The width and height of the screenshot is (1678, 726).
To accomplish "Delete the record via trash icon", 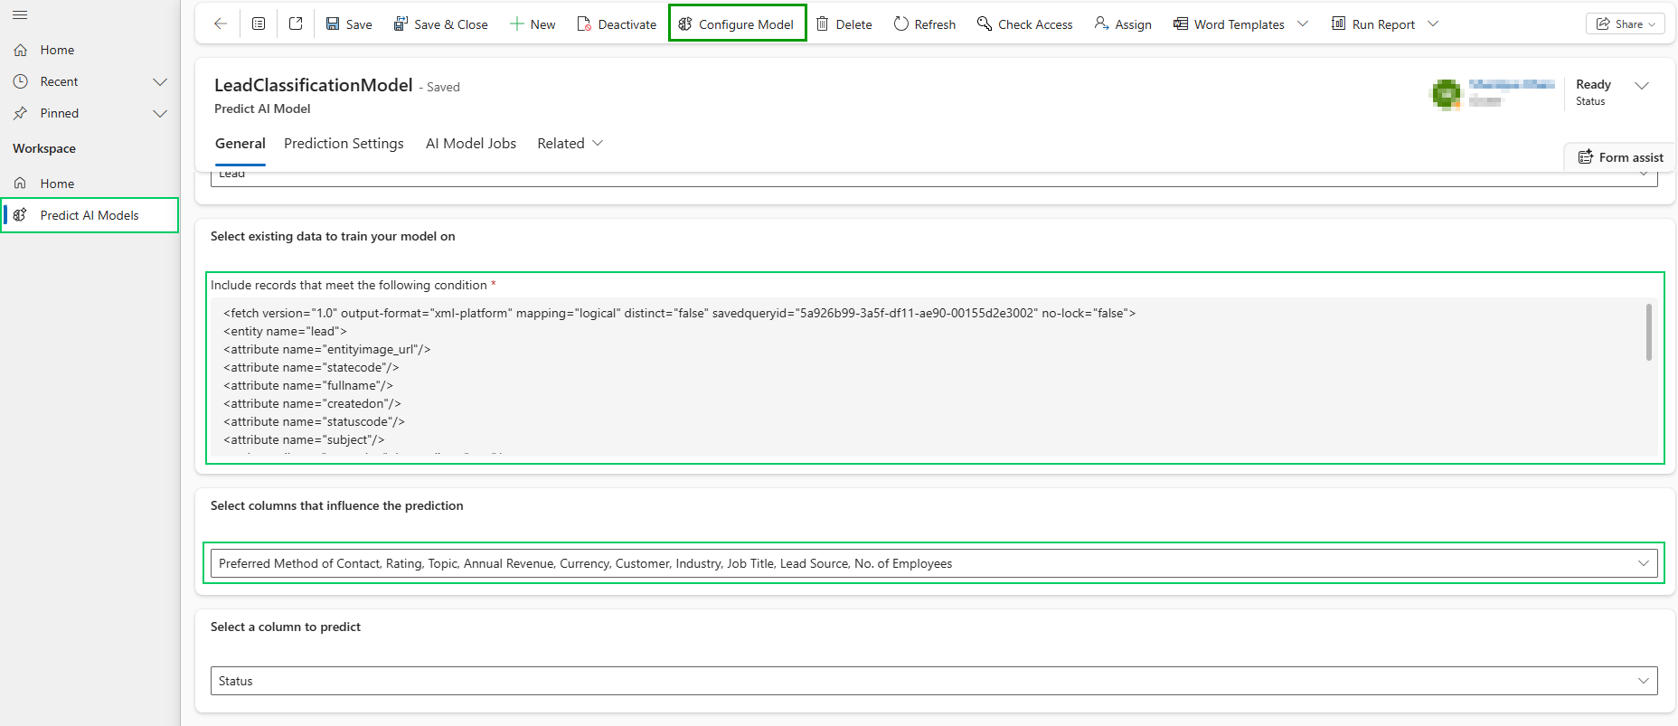I will coord(844,24).
